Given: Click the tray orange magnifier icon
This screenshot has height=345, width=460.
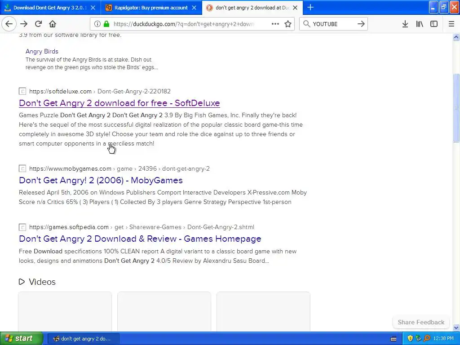Looking at the screenshot, I should coord(427,339).
